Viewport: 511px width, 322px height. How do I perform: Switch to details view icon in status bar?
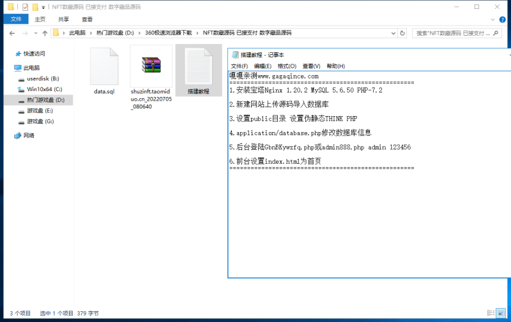pyautogui.click(x=491, y=313)
